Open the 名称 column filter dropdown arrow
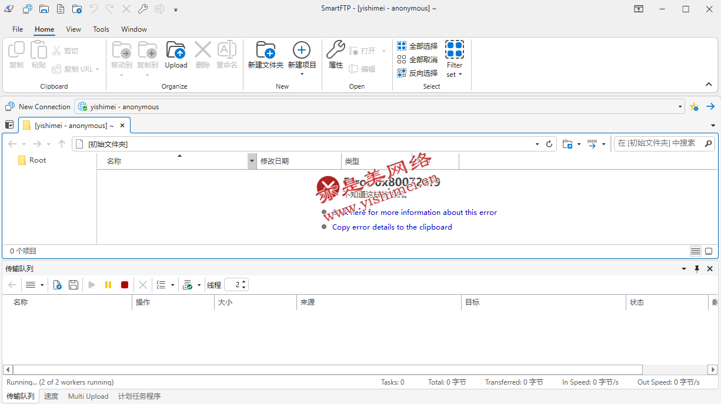The width and height of the screenshot is (721, 404). tap(252, 161)
